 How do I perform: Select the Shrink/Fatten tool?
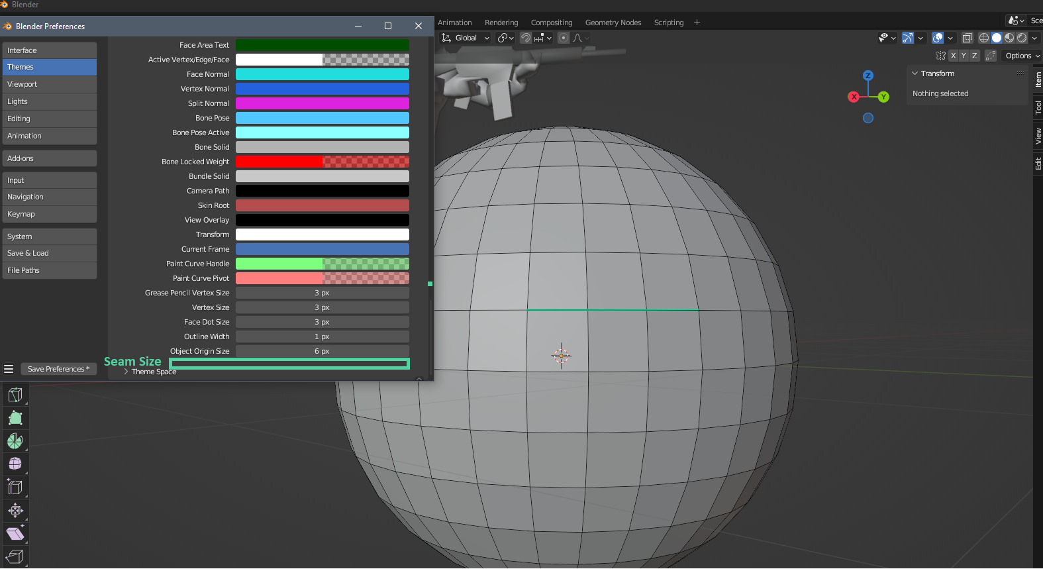(x=15, y=511)
